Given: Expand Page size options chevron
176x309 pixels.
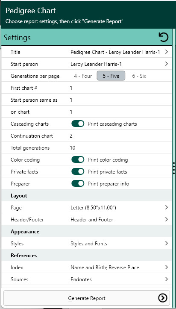Looking at the screenshot, I should click(166, 207).
